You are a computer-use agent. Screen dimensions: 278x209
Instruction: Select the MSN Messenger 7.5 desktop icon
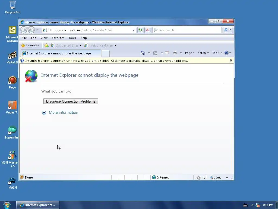pos(10,159)
